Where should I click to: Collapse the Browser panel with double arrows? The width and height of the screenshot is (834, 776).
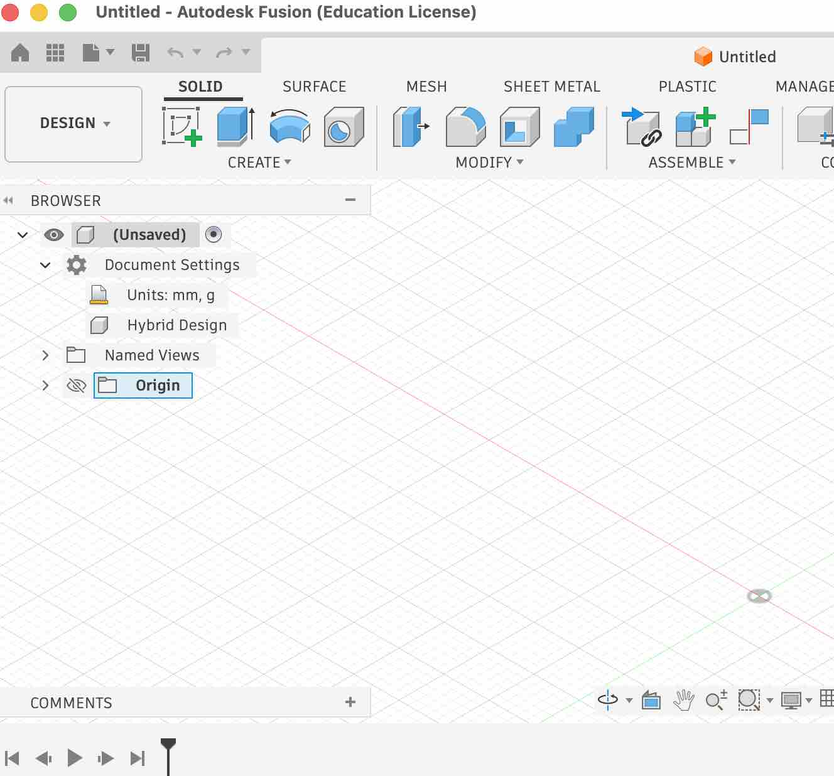(x=8, y=200)
